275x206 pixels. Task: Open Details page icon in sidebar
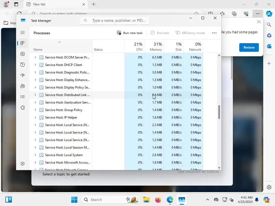coord(23,97)
